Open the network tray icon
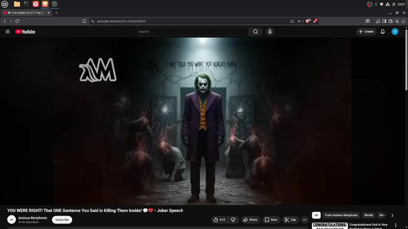 [388, 4]
